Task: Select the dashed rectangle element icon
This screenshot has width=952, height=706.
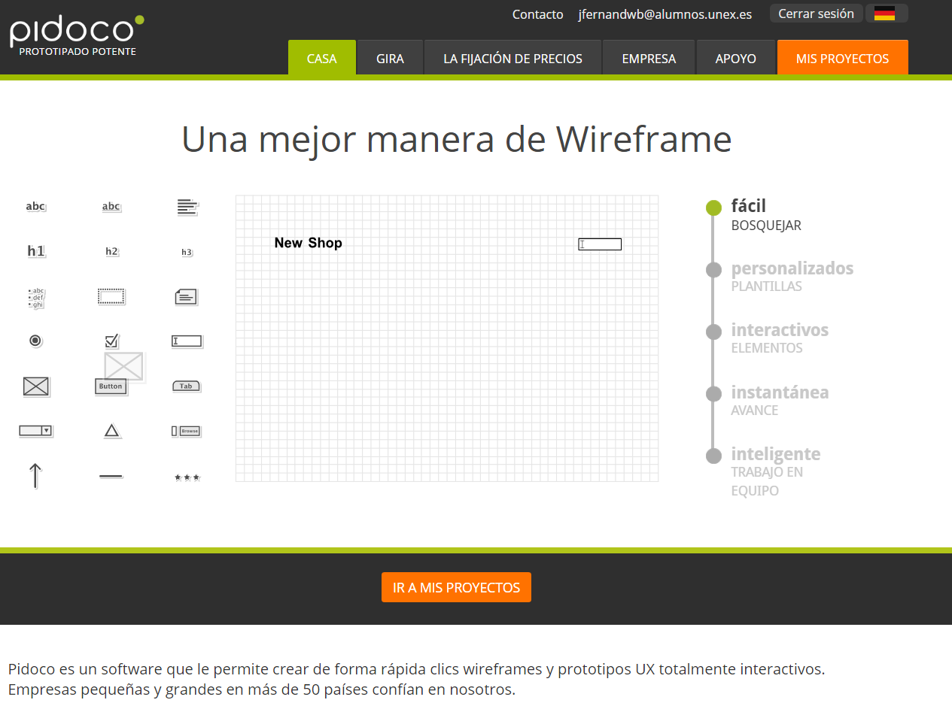Action: pos(111,295)
